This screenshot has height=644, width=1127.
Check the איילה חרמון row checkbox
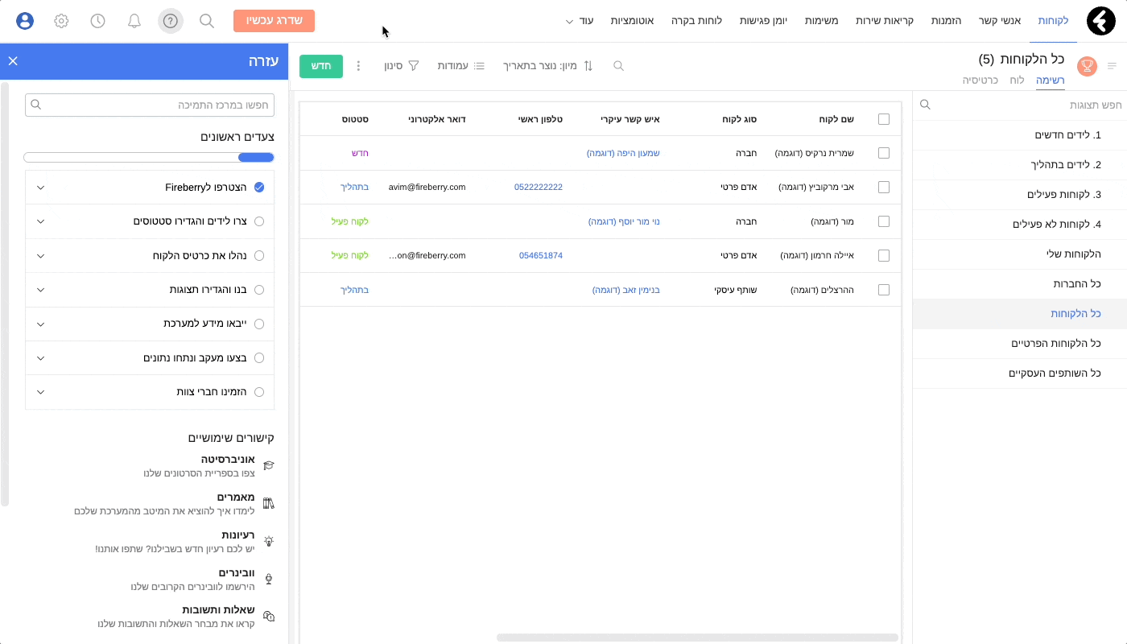tap(884, 255)
